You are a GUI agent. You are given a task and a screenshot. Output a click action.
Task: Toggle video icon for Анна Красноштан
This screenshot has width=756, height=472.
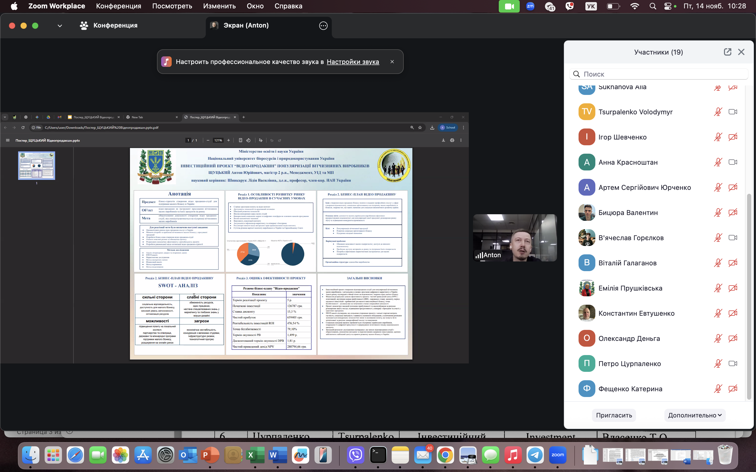pos(733,162)
